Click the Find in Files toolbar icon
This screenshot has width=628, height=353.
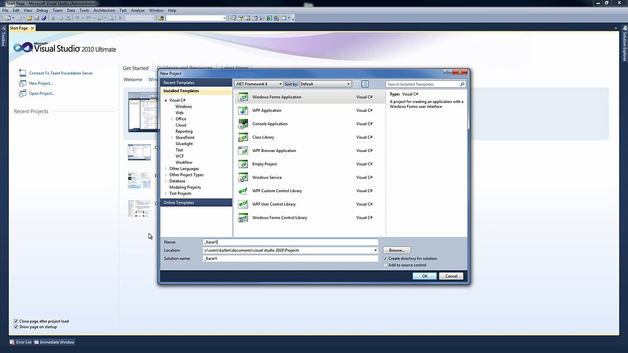click(161, 18)
